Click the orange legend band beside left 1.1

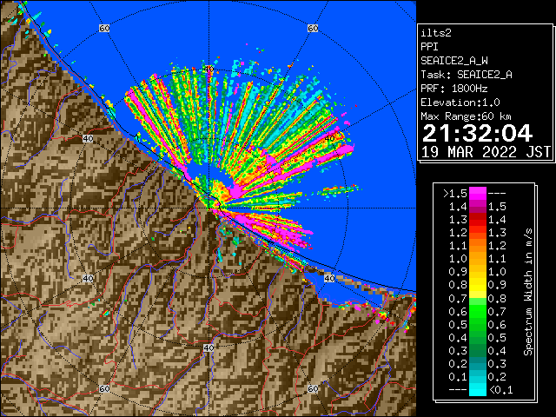coord(478,246)
